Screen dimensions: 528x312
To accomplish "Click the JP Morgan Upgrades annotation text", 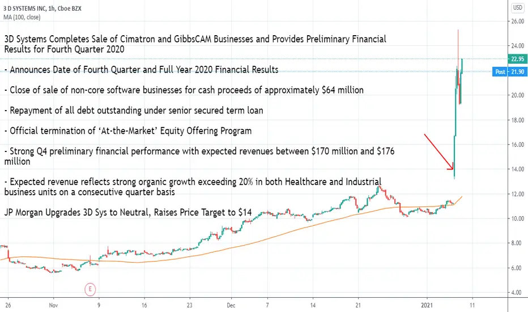I will click(x=128, y=213).
